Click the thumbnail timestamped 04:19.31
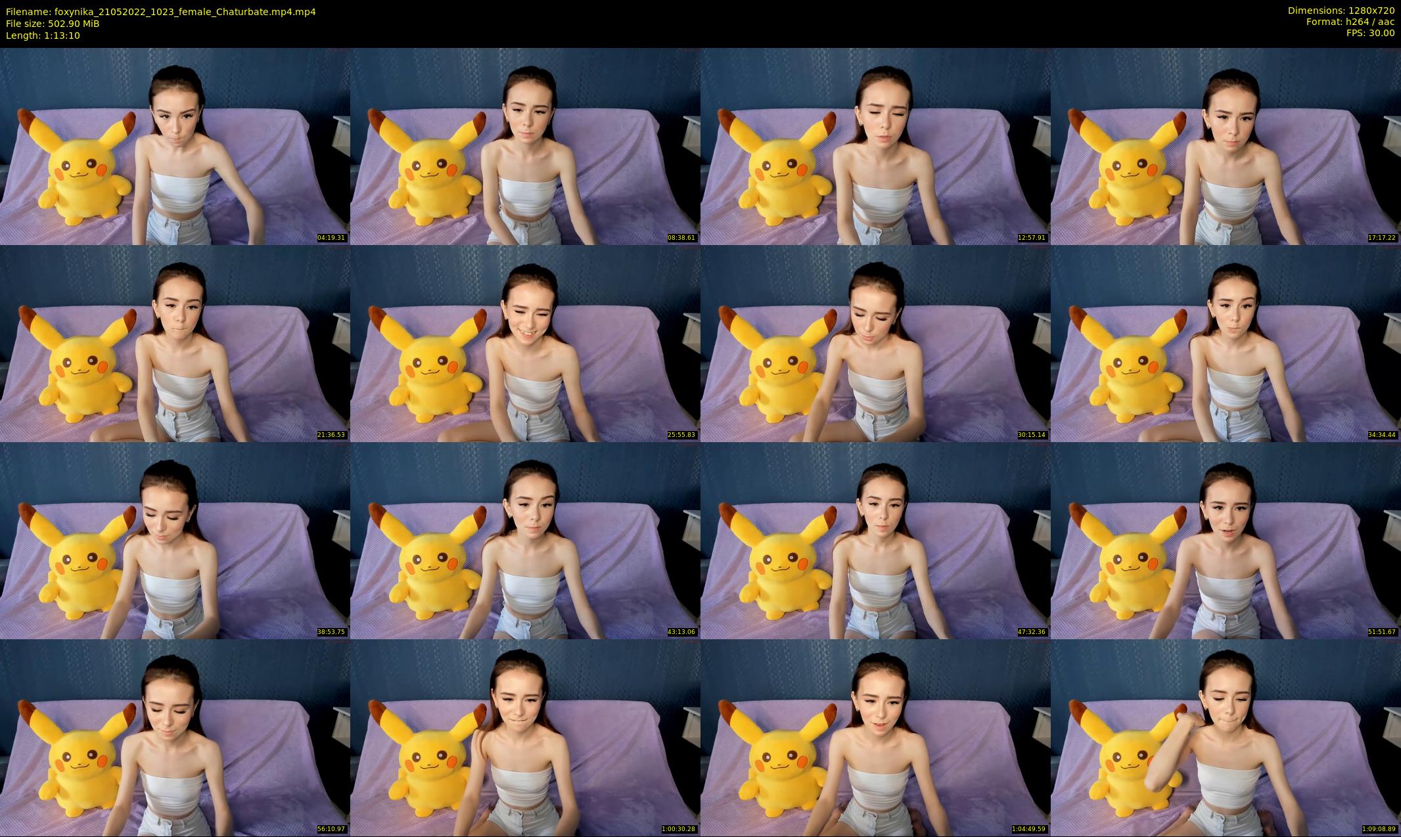Viewport: 1401px width, 837px height. point(175,146)
